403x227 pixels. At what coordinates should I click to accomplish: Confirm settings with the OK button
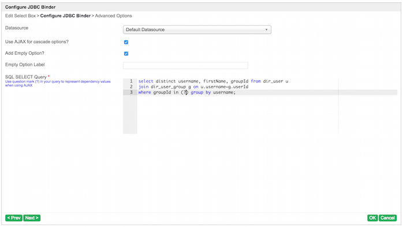pos(372,218)
